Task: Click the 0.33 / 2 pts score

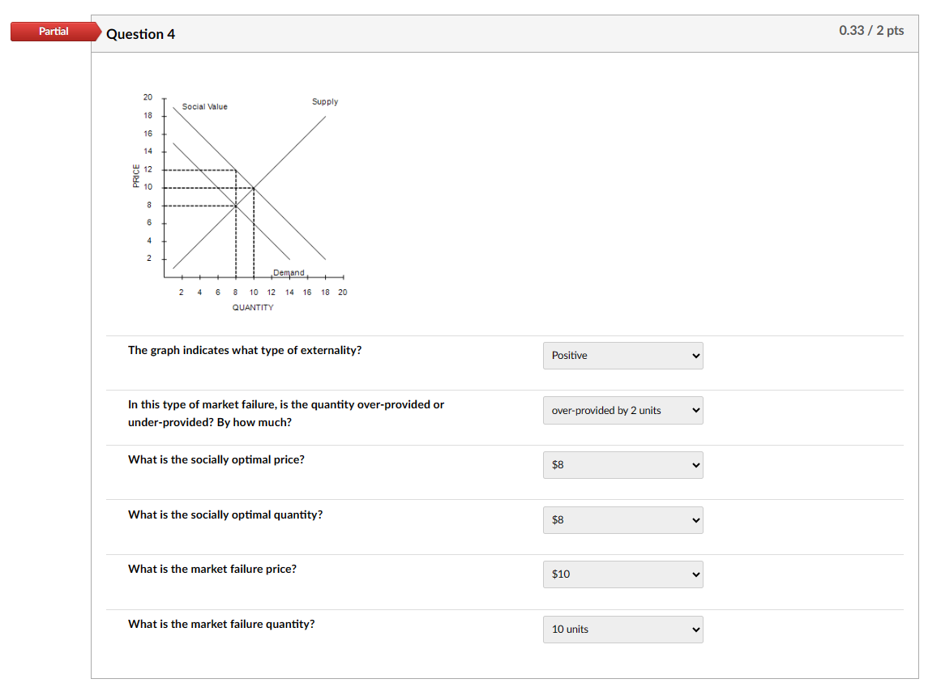Action: (871, 31)
